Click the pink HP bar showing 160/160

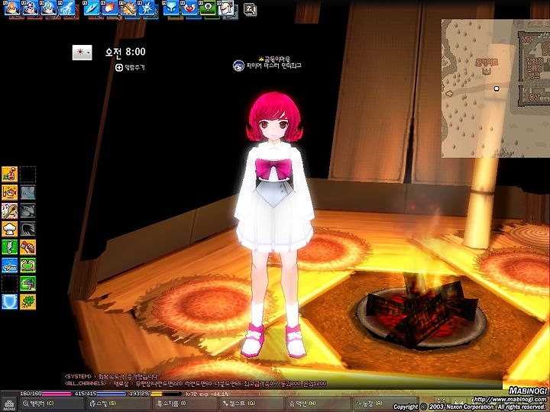tap(46, 394)
